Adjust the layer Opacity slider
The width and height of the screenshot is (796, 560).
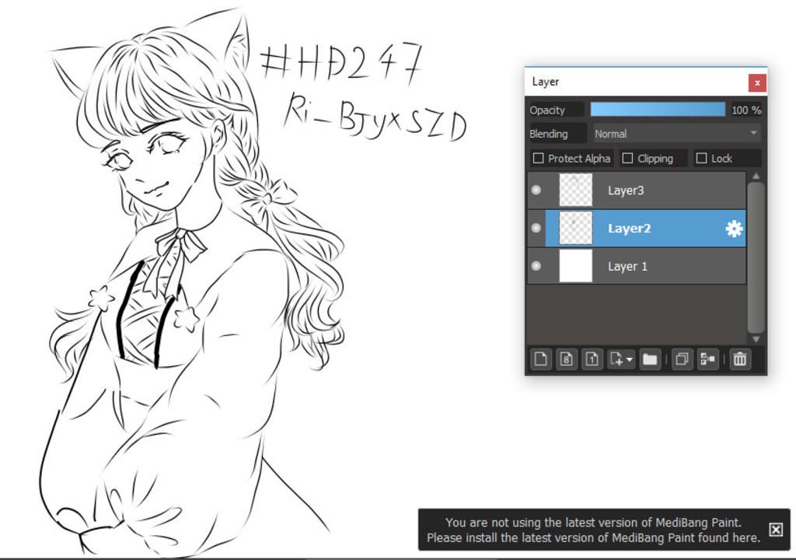[658, 110]
